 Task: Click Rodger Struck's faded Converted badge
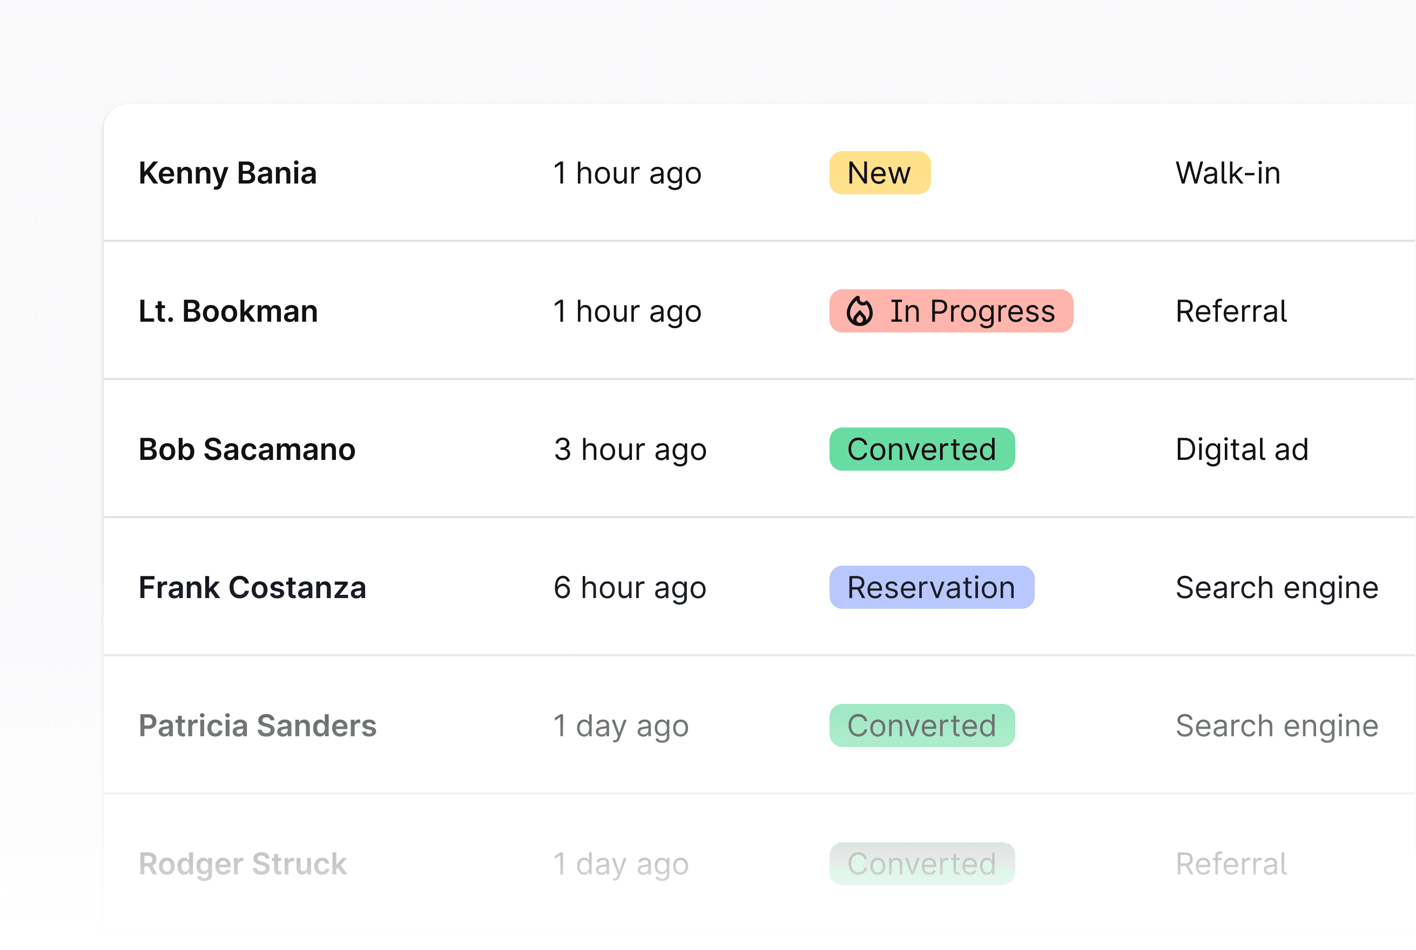pyautogui.click(x=921, y=864)
